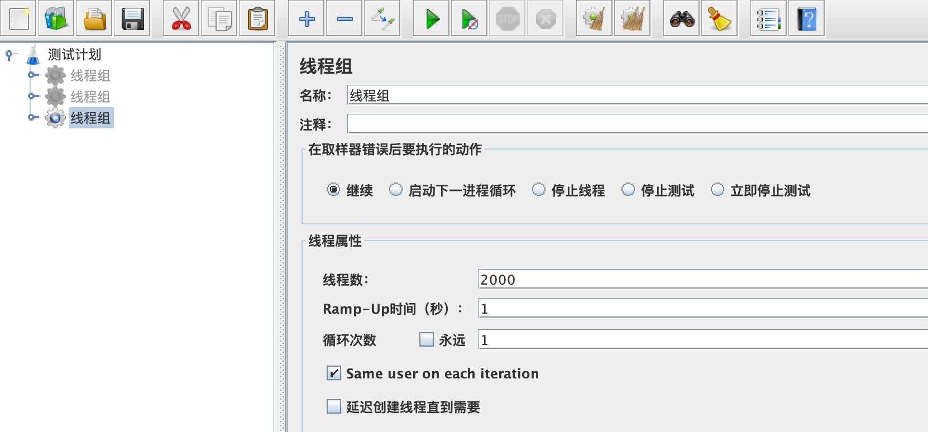Select 立即停止测试 radio button
Viewport: 928px width, 432px height.
(717, 190)
